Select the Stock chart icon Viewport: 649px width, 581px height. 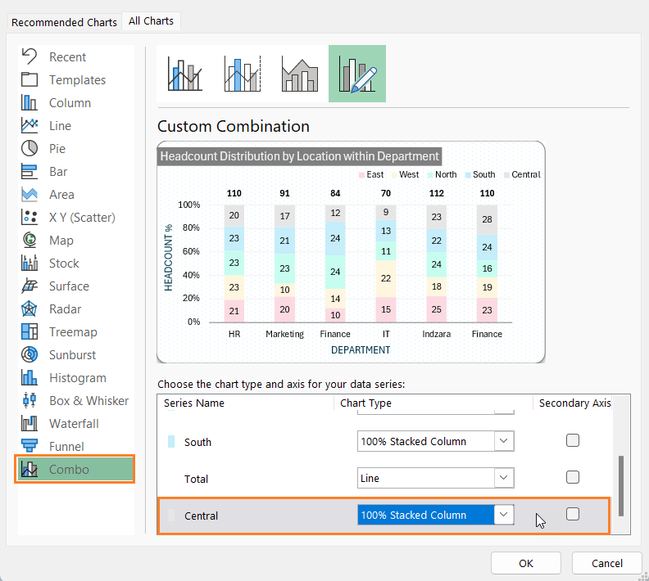pyautogui.click(x=29, y=263)
